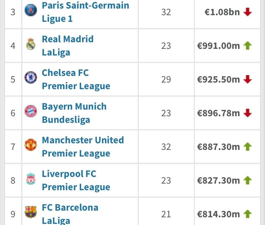265x225 pixels.
Task: Click the €1.08bn market value
Action: [222, 12]
